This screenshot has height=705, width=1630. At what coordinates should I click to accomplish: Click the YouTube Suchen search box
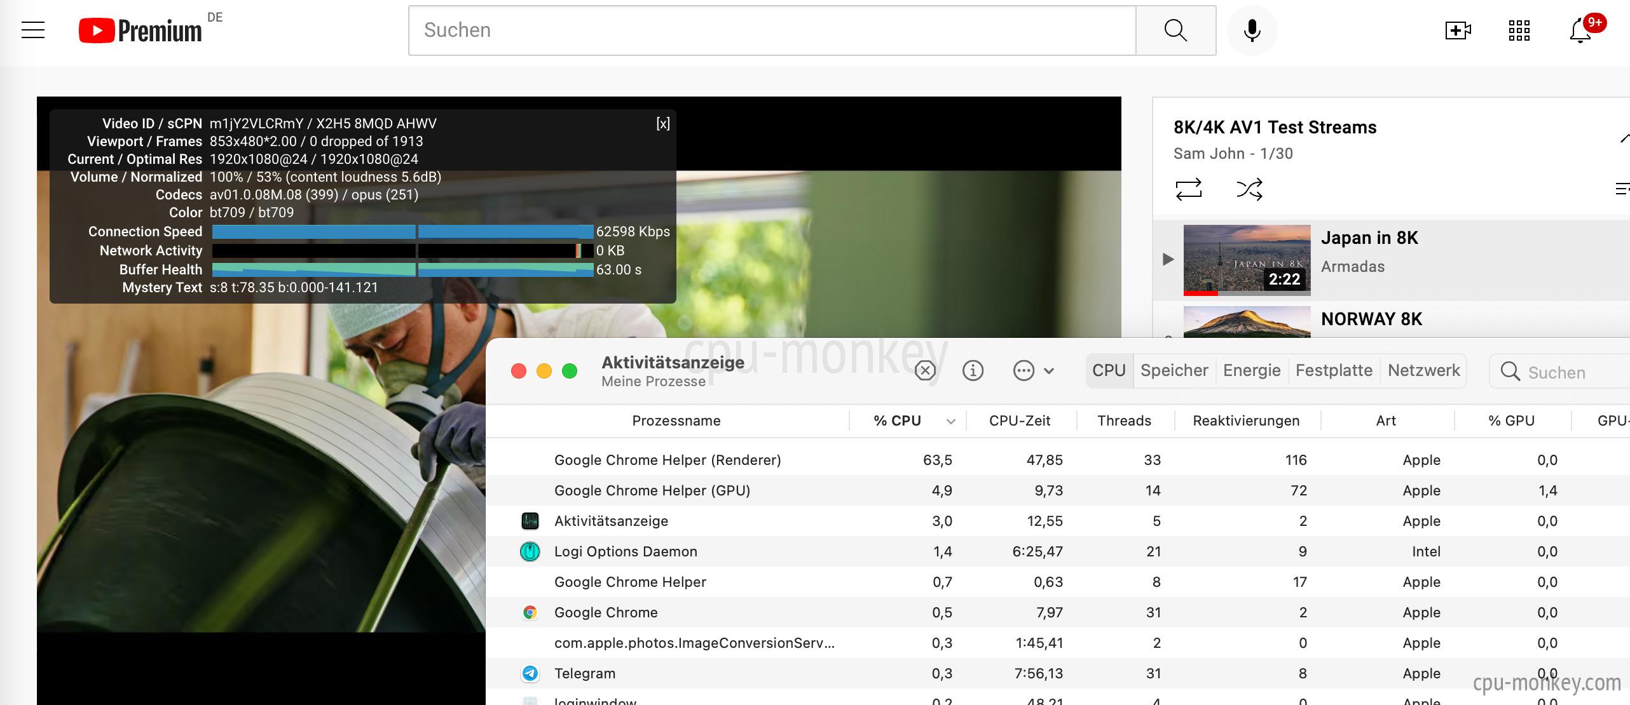point(772,30)
